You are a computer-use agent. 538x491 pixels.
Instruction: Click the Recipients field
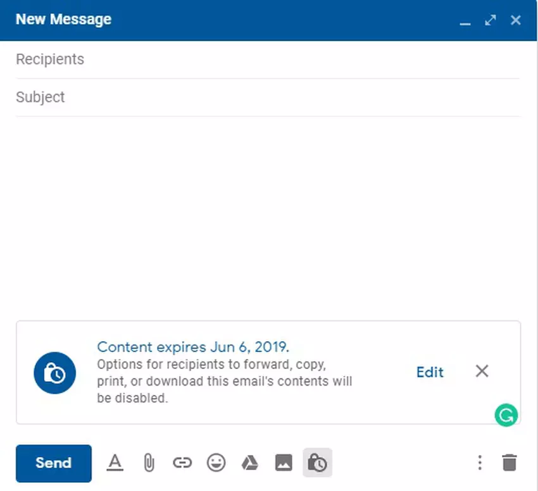tap(267, 59)
